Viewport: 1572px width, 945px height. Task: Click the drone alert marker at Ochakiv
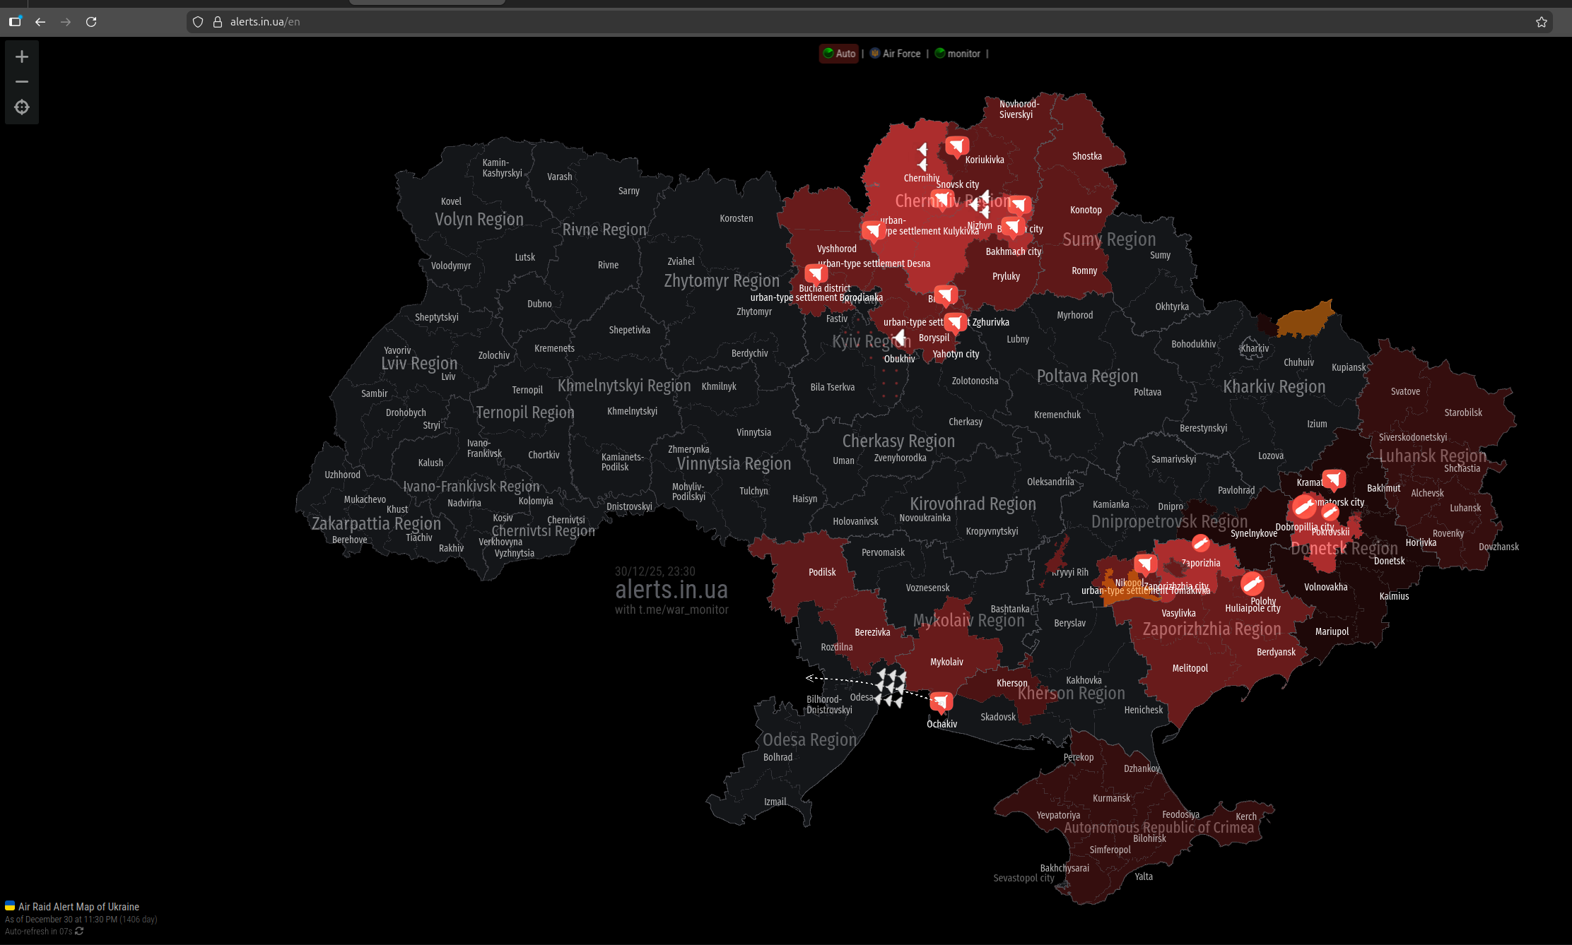[x=941, y=702]
